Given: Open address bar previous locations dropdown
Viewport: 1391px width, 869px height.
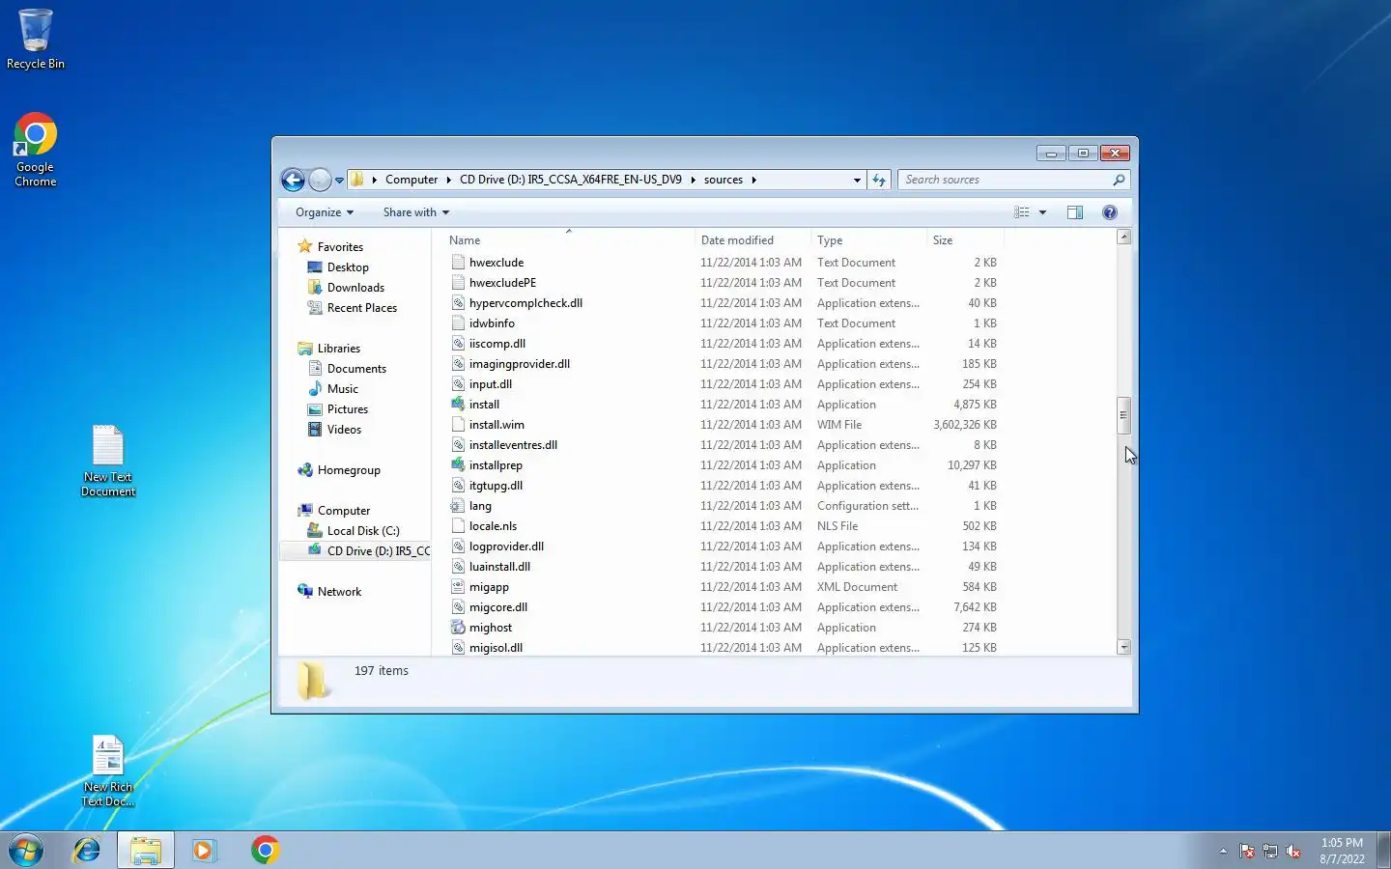Looking at the screenshot, I should pos(857,181).
